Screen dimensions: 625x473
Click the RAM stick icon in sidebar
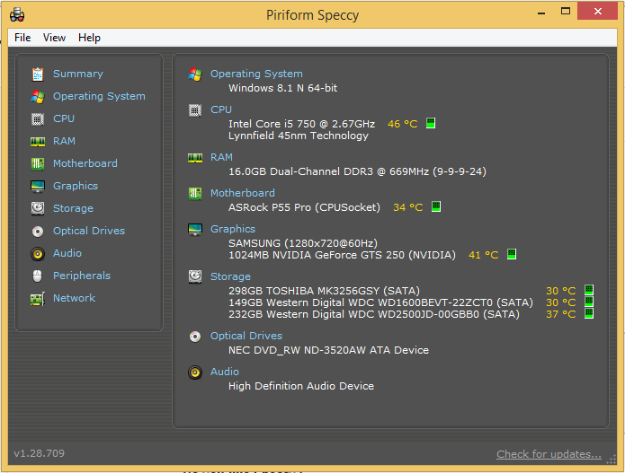(38, 142)
